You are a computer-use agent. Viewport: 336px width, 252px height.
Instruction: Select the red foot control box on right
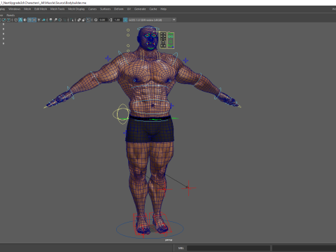(160, 223)
